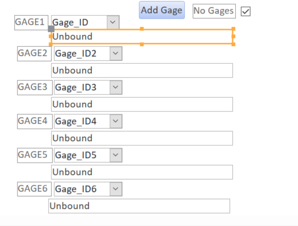The image size is (298, 226).
Task: Select the GAGE4 label
Action: pos(35,121)
